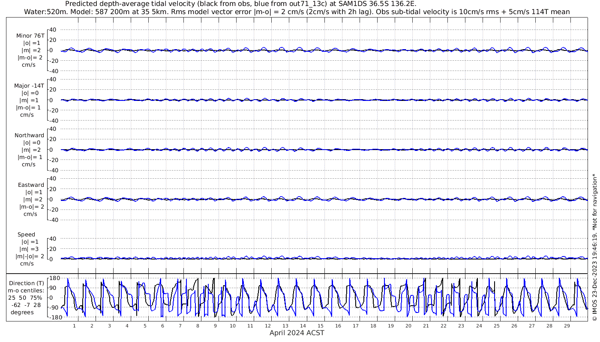Click day 29 tick on the time axis
The width and height of the screenshot is (600, 342).
(567, 326)
